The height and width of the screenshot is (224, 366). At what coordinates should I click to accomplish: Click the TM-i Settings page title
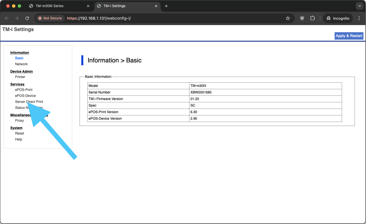[18, 29]
